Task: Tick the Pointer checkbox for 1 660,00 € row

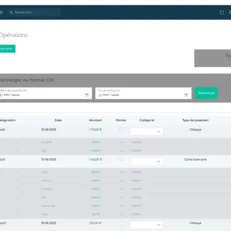Action: pyautogui.click(x=121, y=159)
